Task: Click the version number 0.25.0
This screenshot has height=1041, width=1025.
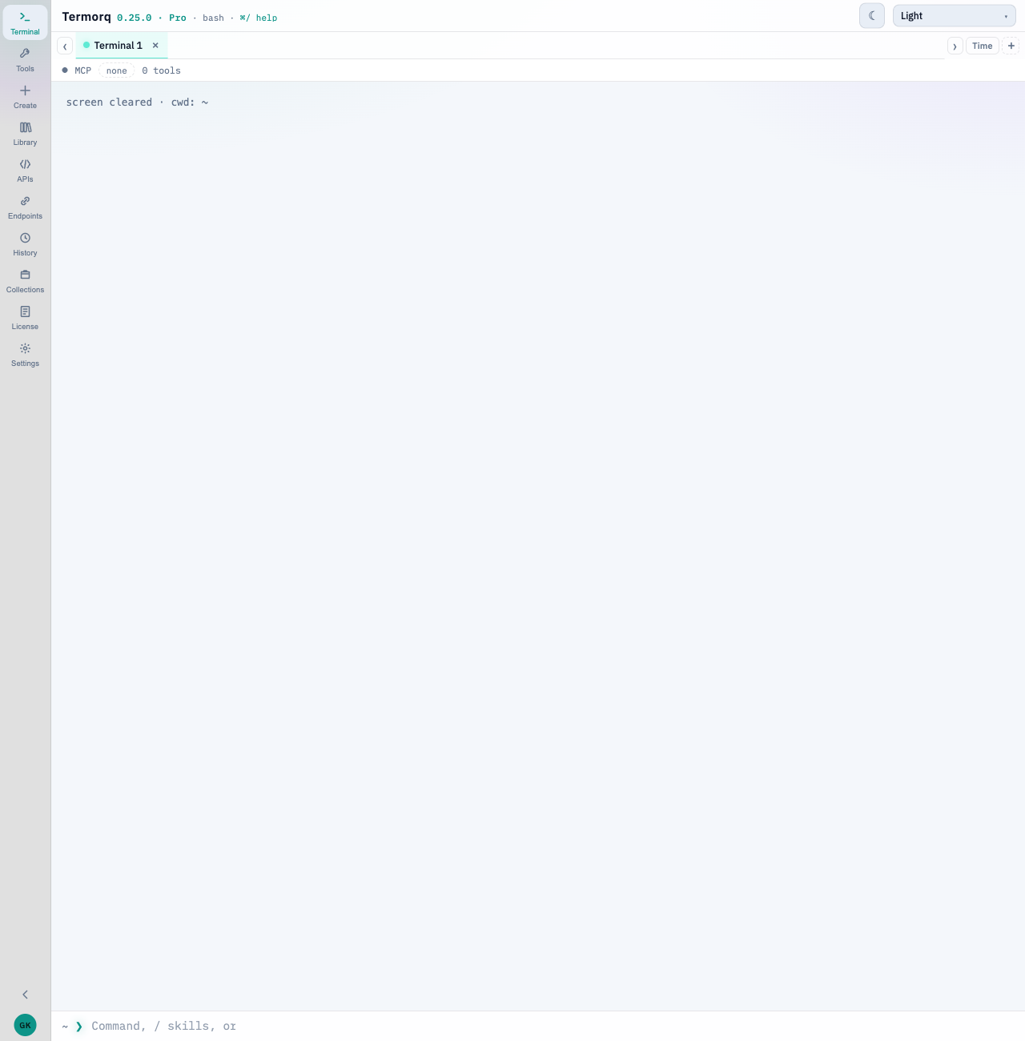Action: [x=135, y=18]
